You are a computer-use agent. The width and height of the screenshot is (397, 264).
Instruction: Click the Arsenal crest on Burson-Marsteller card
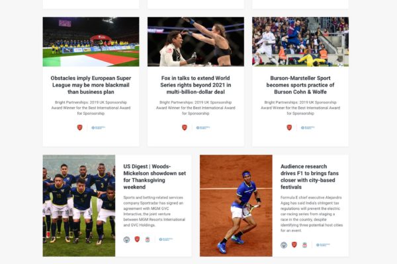pos(289,127)
